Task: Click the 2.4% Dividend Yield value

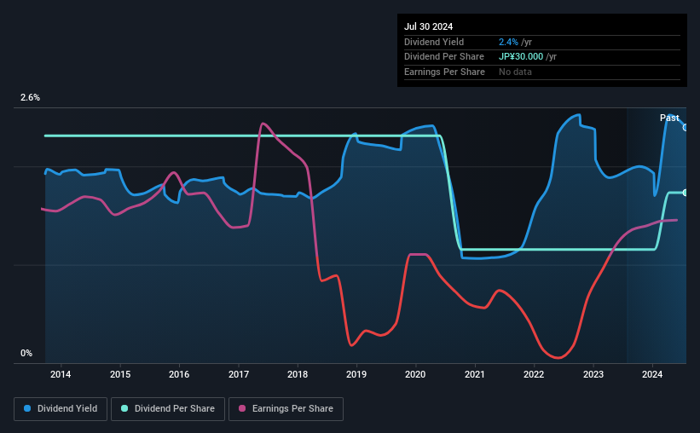Action: [508, 42]
